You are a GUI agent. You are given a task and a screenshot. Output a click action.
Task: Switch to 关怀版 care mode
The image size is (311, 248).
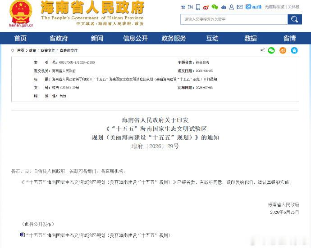point(293,7)
